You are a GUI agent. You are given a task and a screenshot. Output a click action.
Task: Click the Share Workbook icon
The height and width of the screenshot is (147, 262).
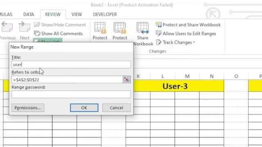142,28
